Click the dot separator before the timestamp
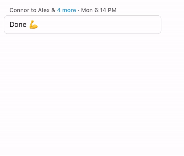Screen dimensions: 184x156 pos(79,10)
